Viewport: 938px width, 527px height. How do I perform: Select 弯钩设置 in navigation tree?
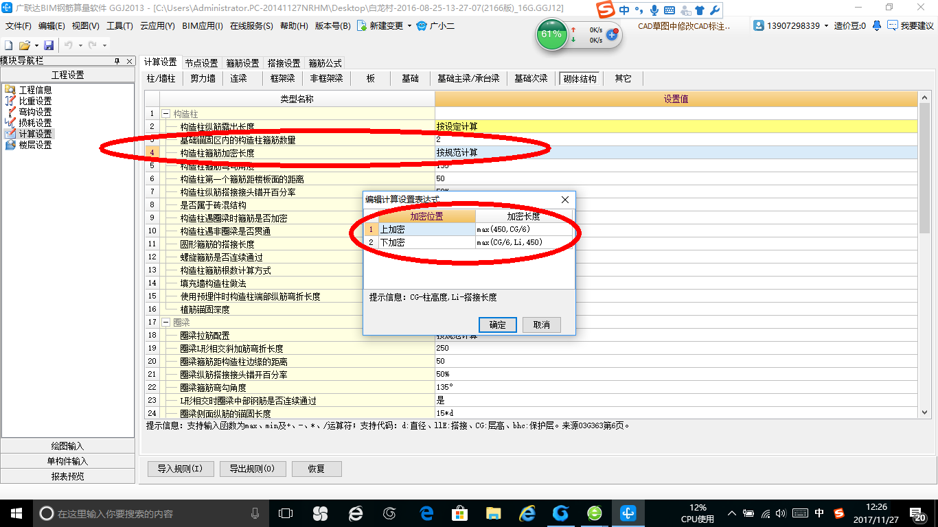(x=35, y=112)
